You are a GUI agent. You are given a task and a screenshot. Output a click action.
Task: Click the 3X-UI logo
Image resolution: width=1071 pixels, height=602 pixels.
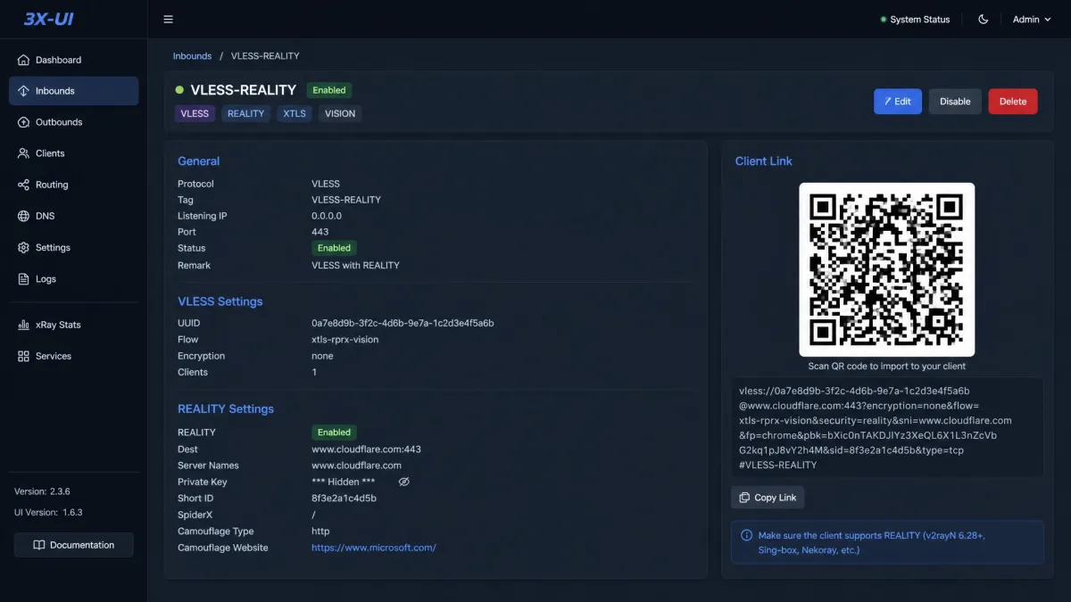coord(48,19)
